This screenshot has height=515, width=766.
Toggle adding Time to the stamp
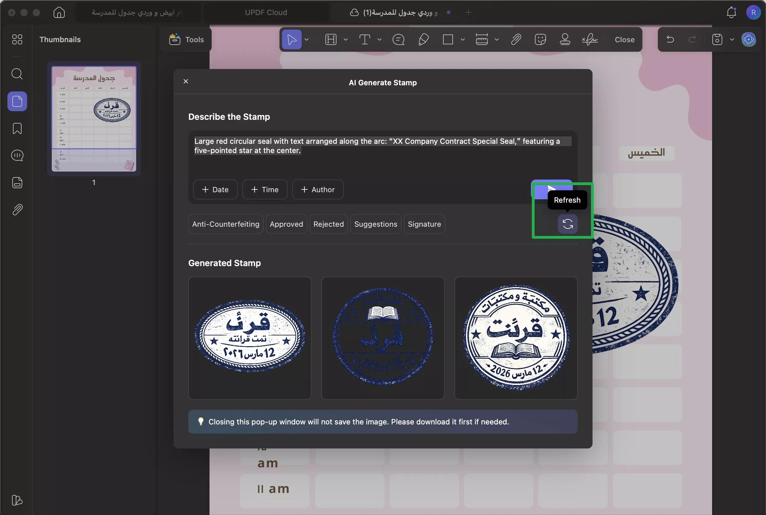265,189
